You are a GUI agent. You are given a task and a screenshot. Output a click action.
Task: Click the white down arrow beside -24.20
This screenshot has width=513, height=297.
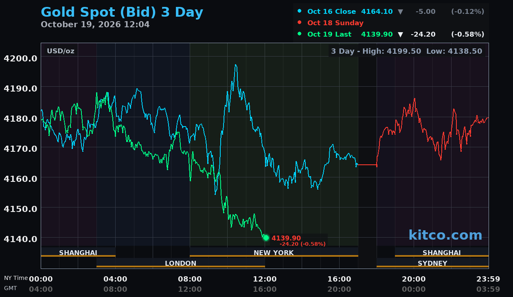tap(400, 35)
